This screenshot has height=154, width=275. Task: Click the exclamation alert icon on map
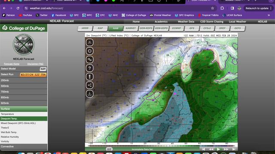click(90, 77)
